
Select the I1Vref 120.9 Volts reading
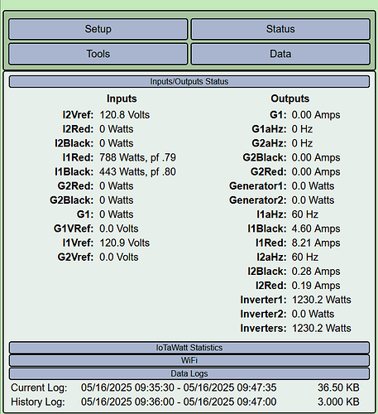click(x=124, y=243)
